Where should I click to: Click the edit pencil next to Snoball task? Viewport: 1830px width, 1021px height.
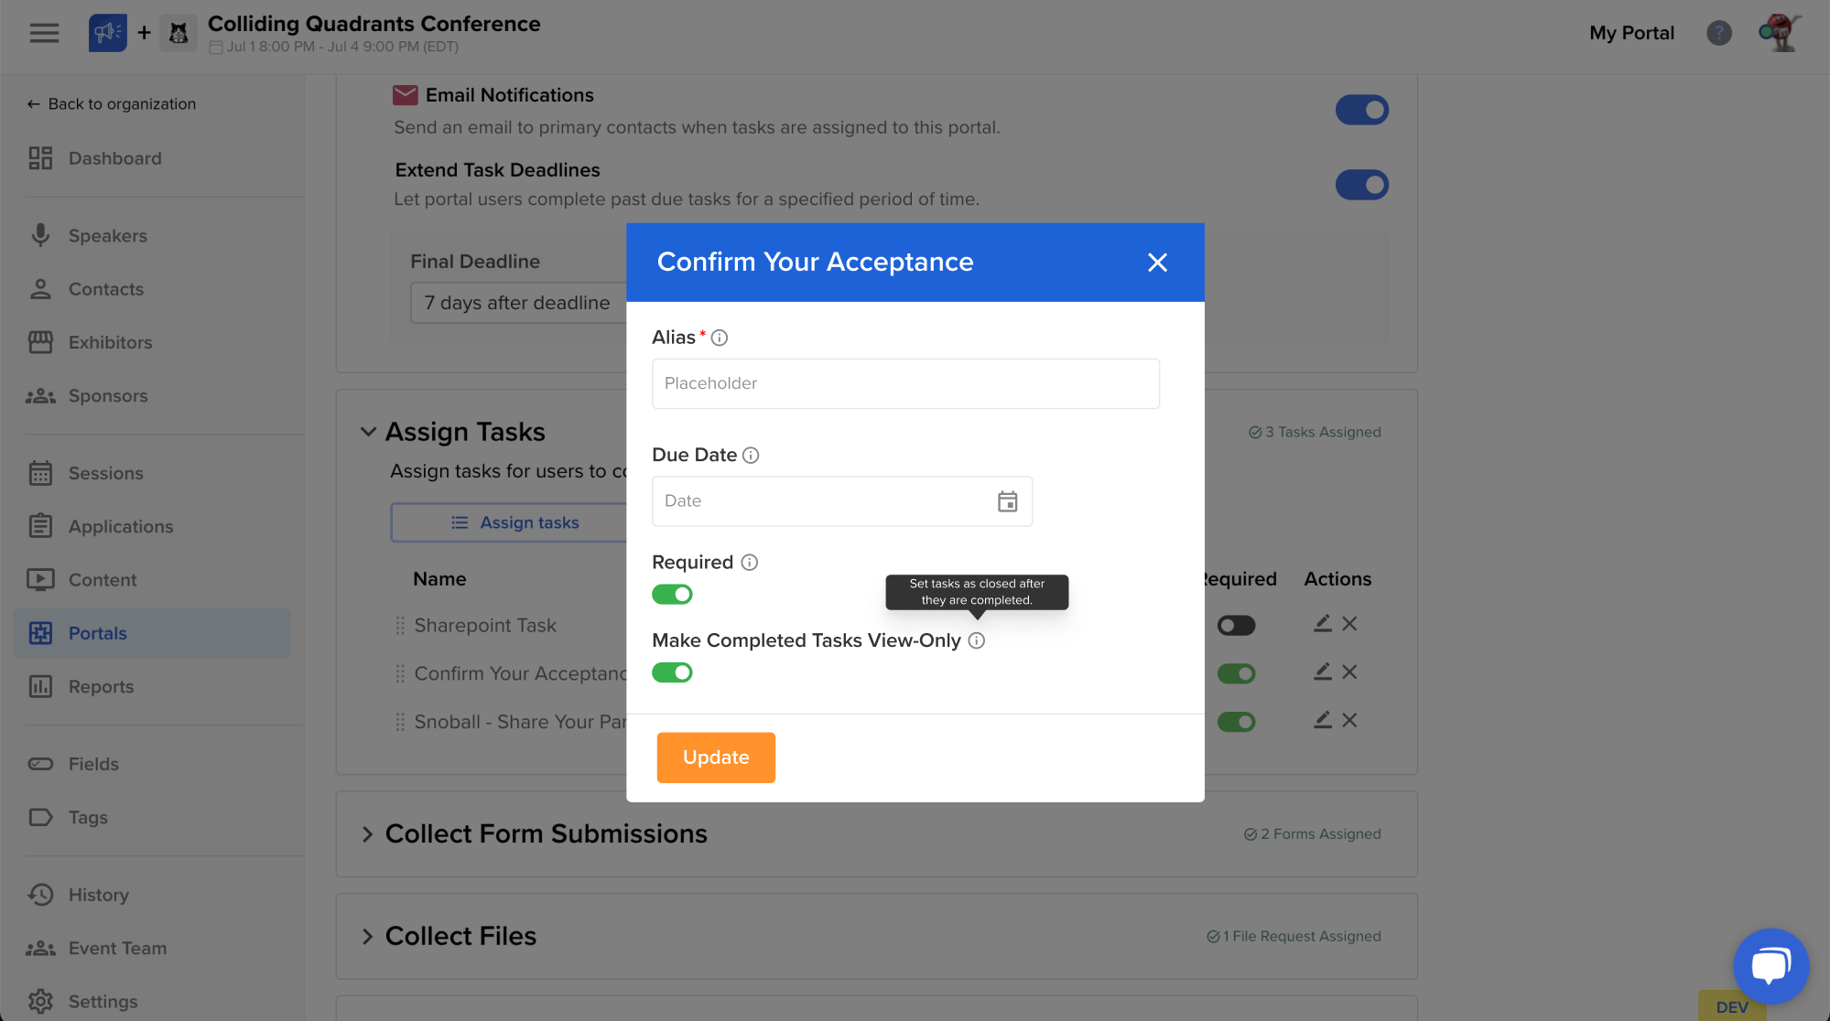tap(1321, 720)
